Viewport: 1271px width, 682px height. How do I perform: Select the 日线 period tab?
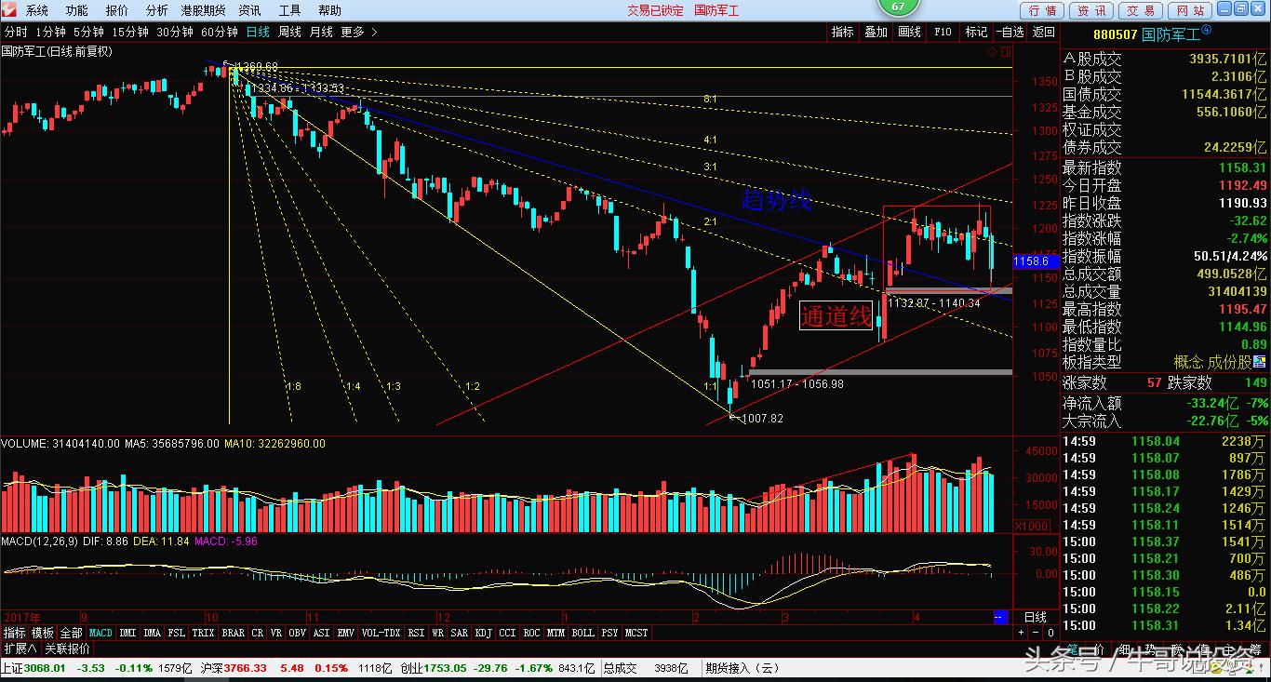(x=258, y=32)
